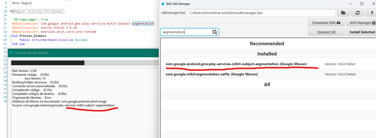Click the Compilar (Build: Default) title bar
The width and height of the screenshot is (376, 138).
[83, 53]
